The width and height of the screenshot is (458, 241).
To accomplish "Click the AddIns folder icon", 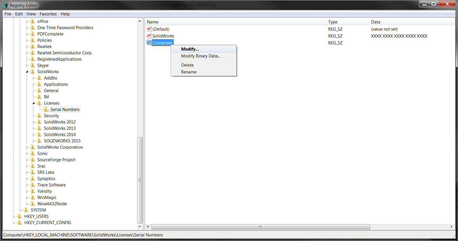I will coord(40,78).
